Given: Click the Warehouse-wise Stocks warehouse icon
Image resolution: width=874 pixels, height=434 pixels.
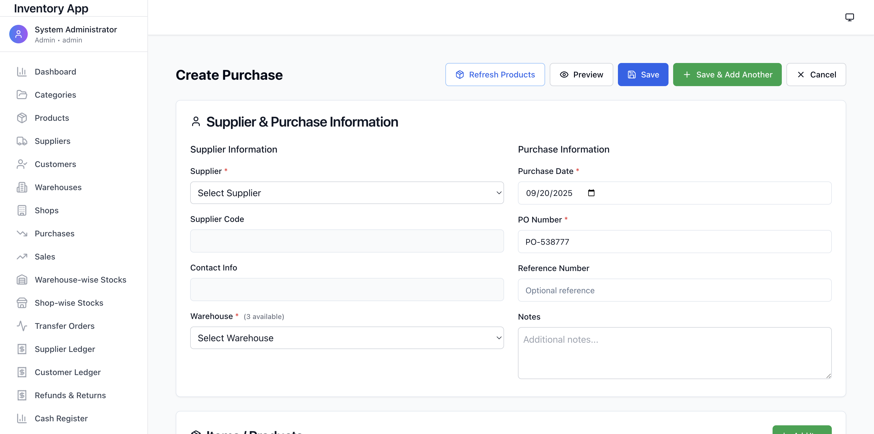Looking at the screenshot, I should [22, 280].
